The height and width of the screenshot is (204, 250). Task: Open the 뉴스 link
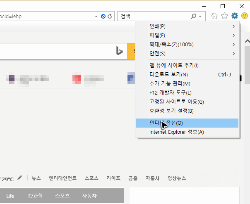[36, 178]
